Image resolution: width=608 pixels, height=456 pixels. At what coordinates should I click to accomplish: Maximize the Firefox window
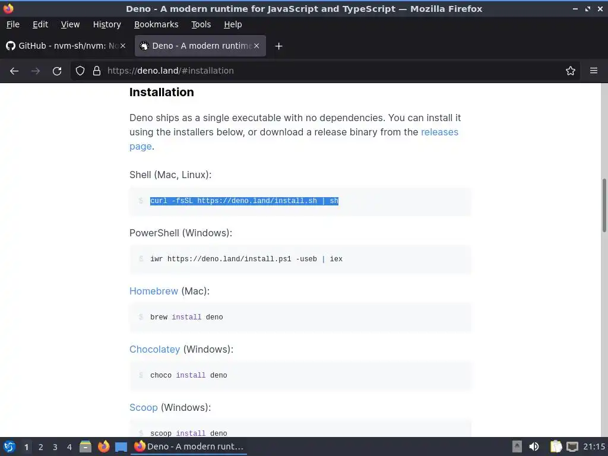click(x=588, y=8)
